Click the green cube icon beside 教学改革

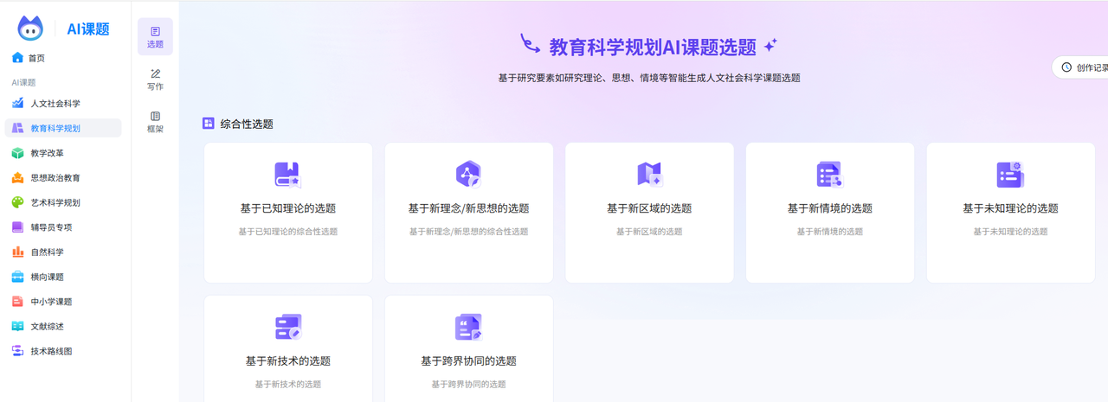17,153
